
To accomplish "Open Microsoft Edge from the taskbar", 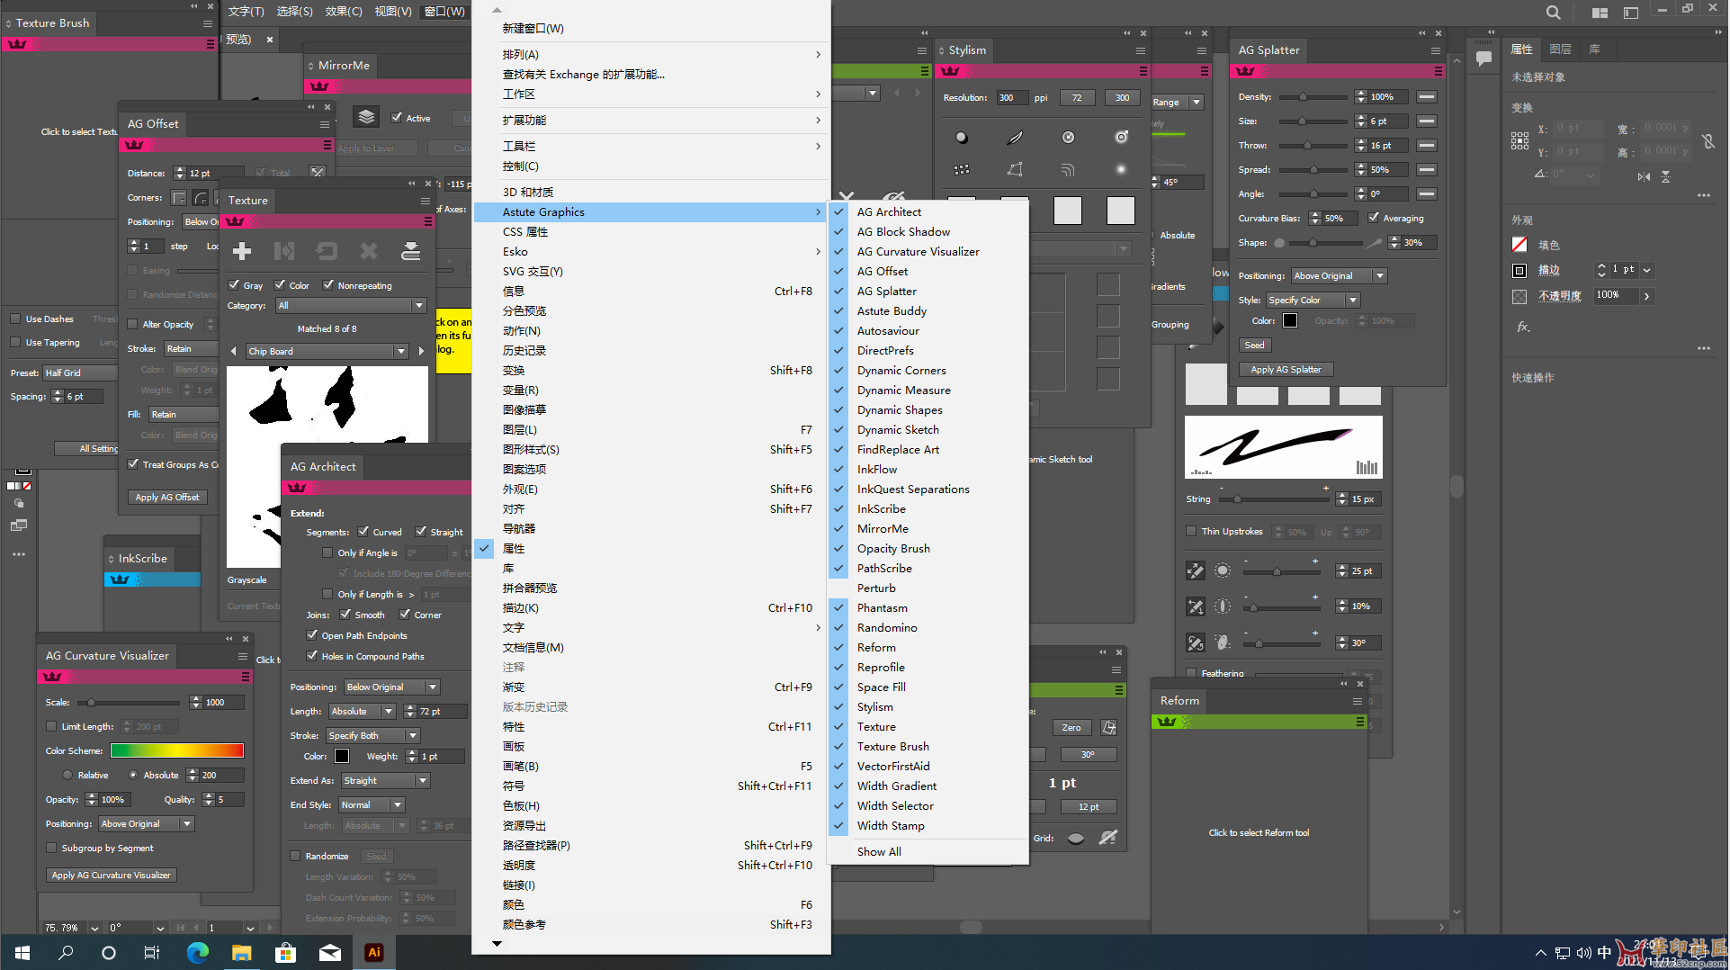I will coord(197,952).
